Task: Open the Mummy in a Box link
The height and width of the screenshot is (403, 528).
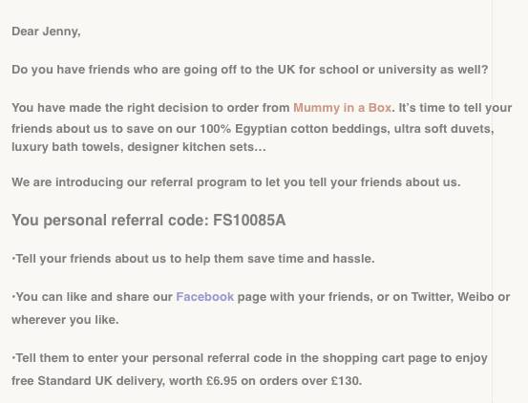Action: click(x=342, y=108)
